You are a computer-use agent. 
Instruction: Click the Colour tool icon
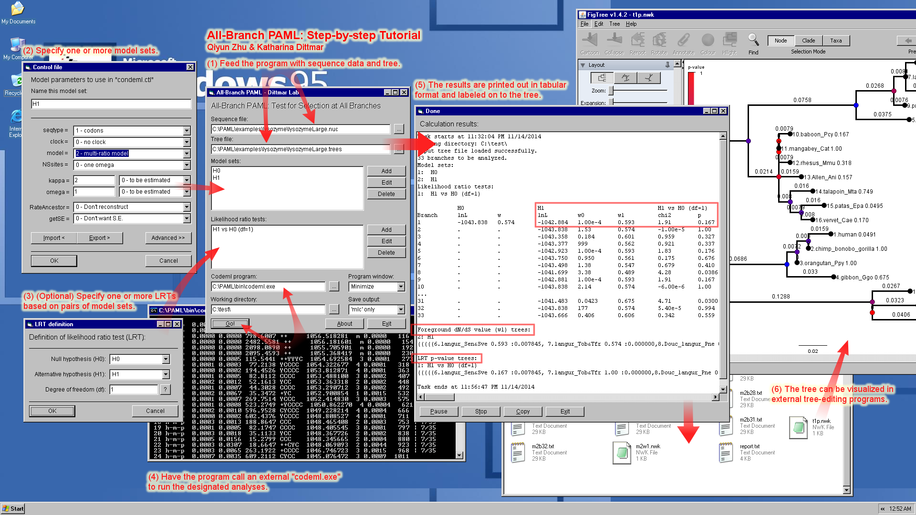click(x=708, y=40)
